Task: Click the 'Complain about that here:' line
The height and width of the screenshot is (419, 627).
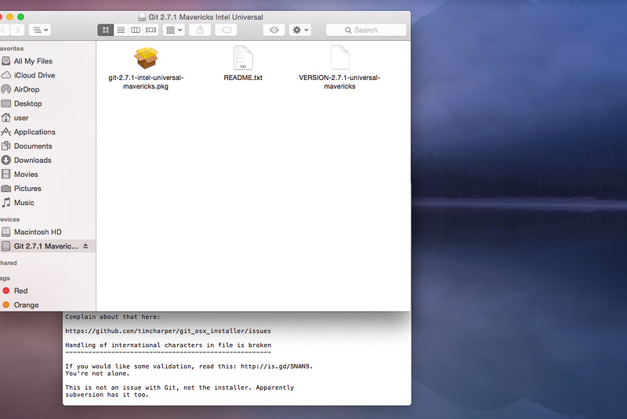Action: [x=112, y=316]
